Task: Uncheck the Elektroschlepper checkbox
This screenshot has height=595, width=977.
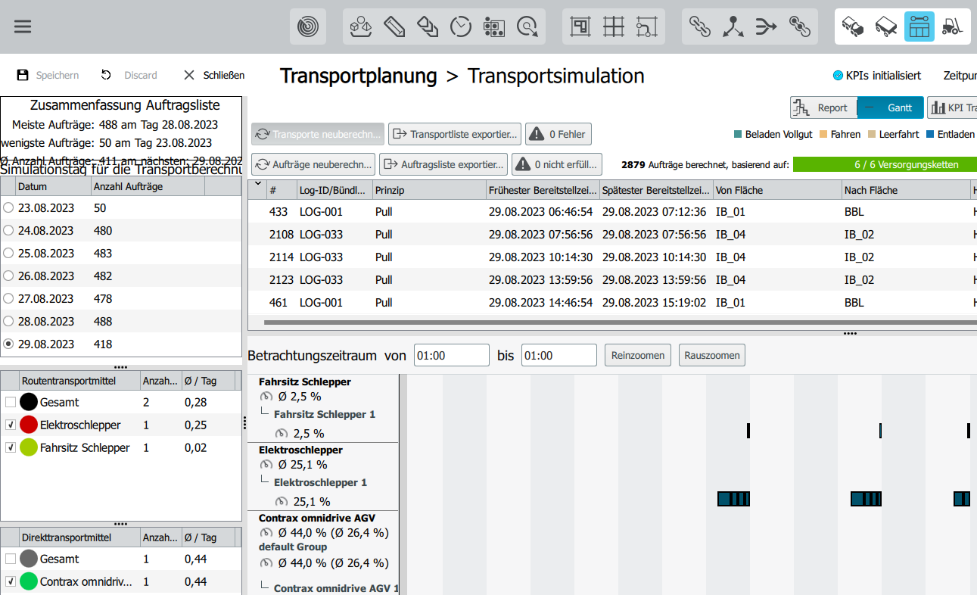Action: tap(10, 425)
